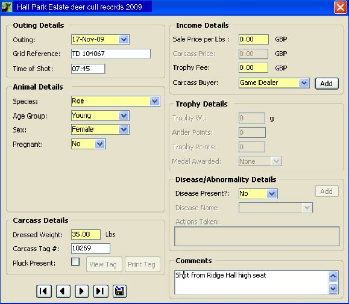Jump to the last record

[x=101, y=291]
